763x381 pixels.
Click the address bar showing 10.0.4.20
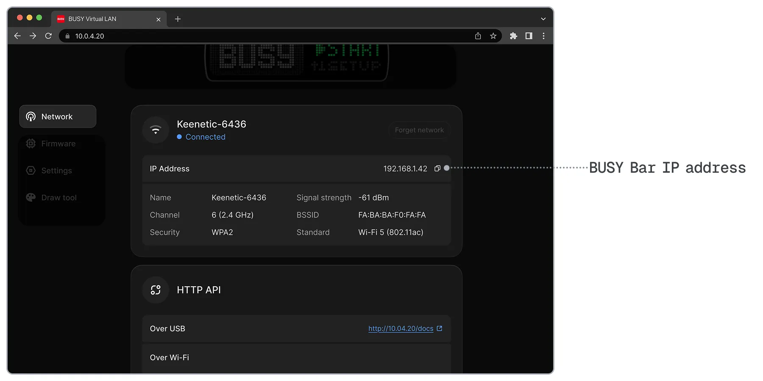click(280, 36)
